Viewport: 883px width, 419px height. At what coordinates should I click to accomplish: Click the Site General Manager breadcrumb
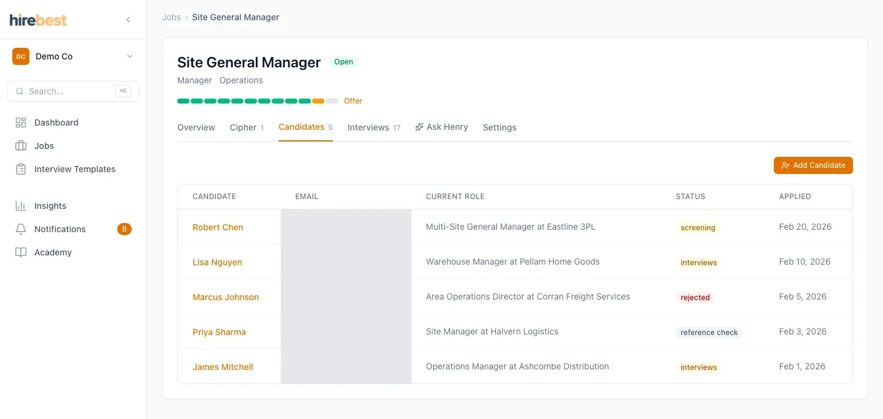pyautogui.click(x=235, y=17)
